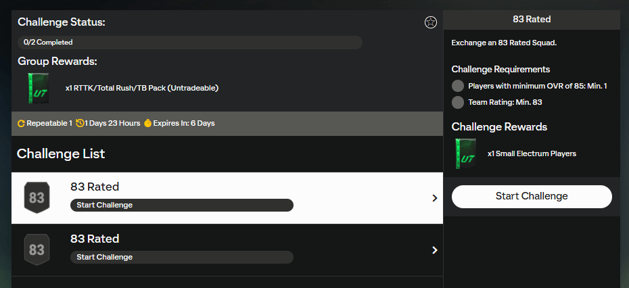Click the Small Electrum Players pack icon

[466, 153]
